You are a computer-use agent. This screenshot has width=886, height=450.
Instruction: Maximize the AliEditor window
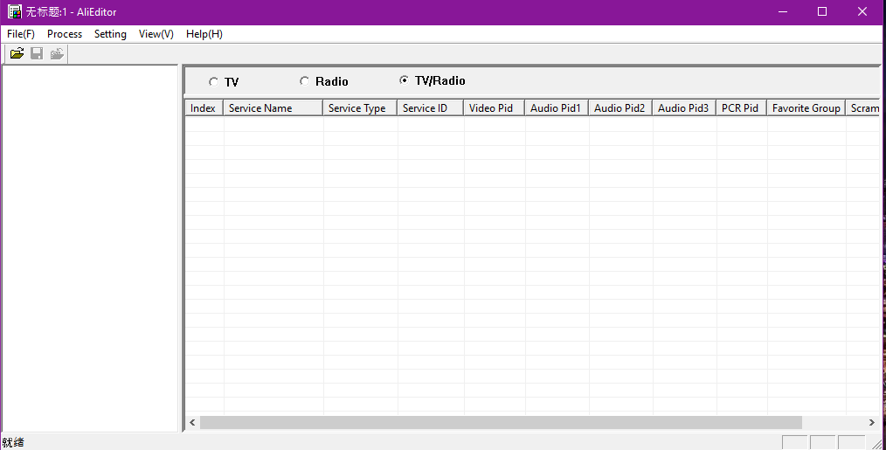(x=822, y=12)
